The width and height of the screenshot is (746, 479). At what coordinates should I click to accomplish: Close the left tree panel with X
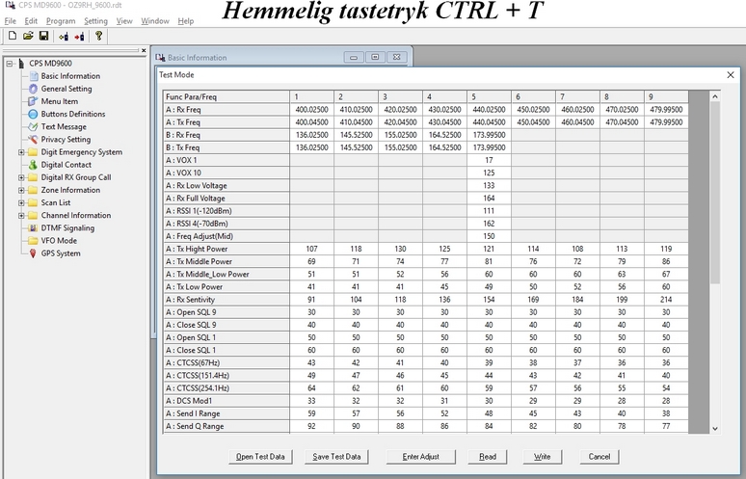[x=144, y=50]
